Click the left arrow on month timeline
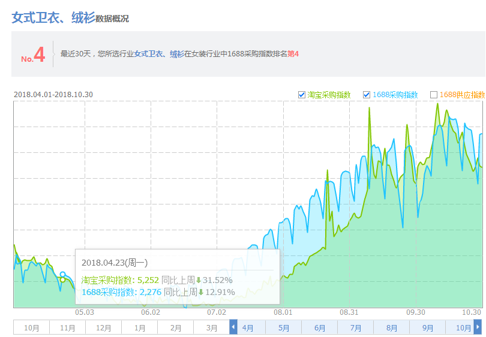Screen dimensions: 486x337 (233, 327)
